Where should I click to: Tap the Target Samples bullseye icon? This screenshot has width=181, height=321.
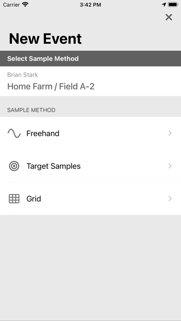(14, 166)
